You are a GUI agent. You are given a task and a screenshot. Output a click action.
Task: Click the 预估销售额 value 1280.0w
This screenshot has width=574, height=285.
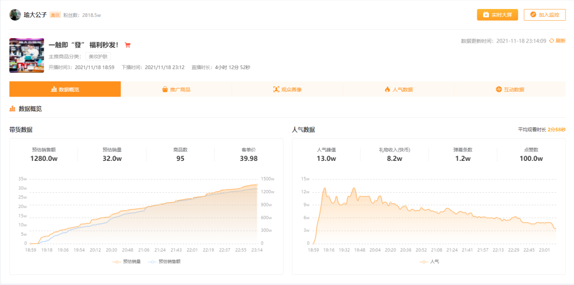44,159
